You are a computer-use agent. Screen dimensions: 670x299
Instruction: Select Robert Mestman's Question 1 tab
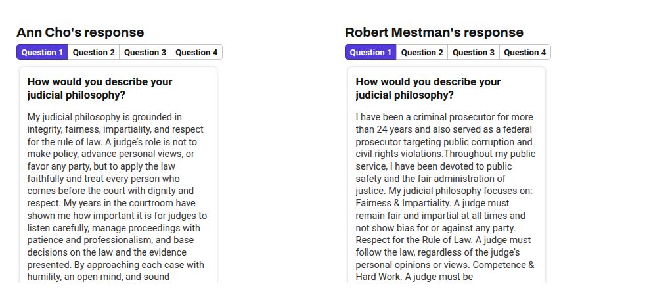click(370, 53)
